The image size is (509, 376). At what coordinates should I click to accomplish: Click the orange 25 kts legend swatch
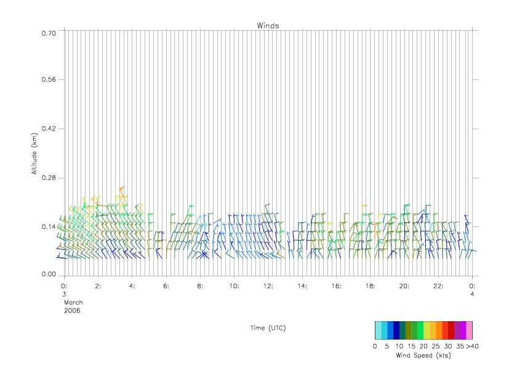[439, 330]
